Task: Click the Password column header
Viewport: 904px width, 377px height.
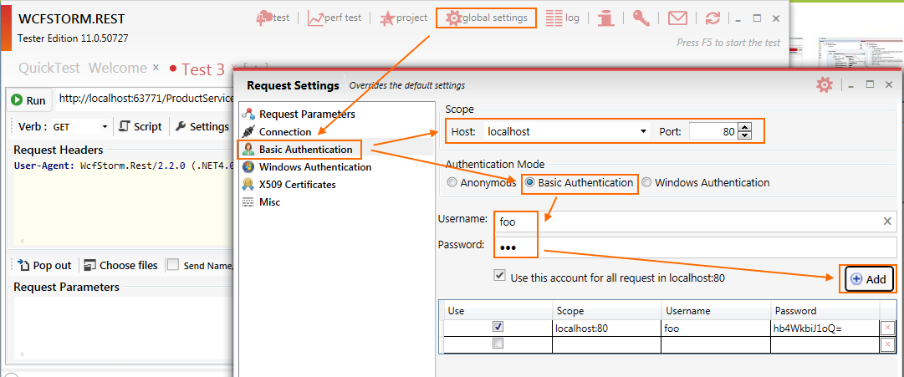Action: pos(825,311)
